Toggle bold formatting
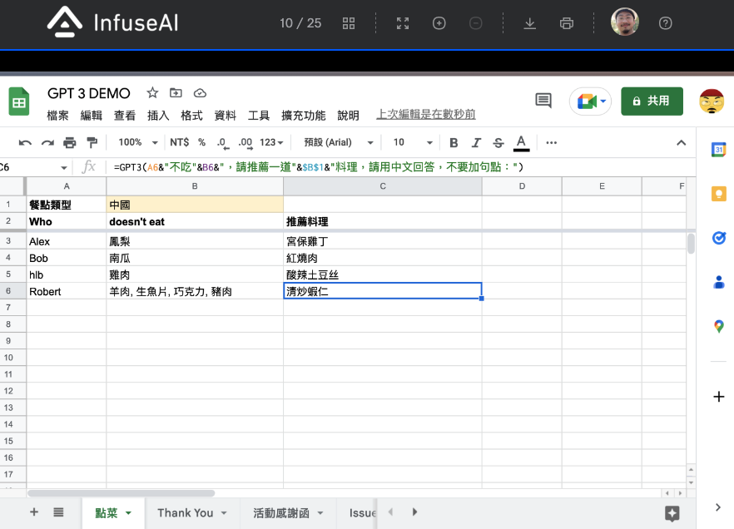 point(454,142)
